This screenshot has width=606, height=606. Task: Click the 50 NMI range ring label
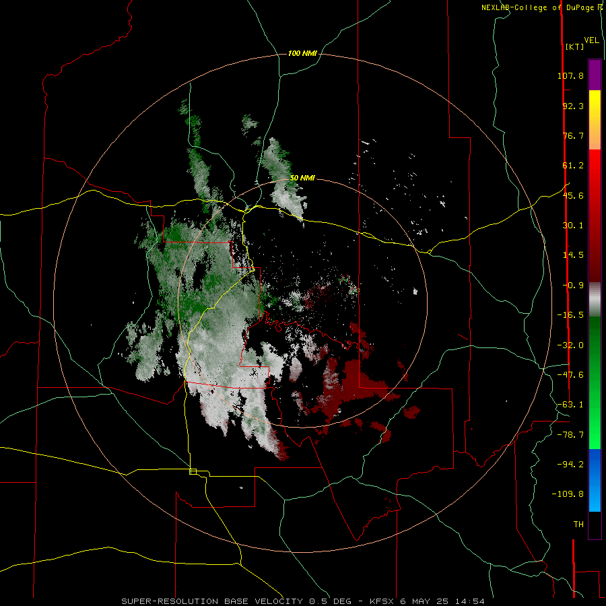302,178
